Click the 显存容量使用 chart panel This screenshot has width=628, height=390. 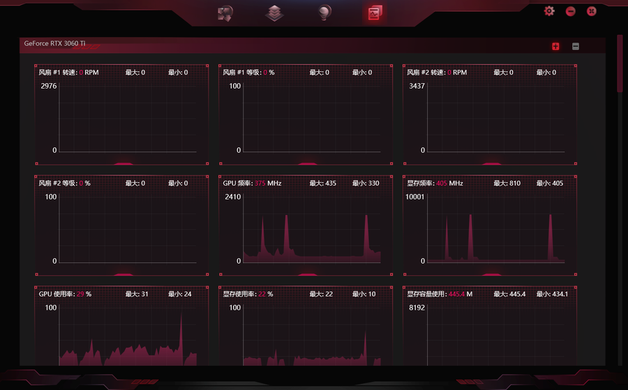495,335
